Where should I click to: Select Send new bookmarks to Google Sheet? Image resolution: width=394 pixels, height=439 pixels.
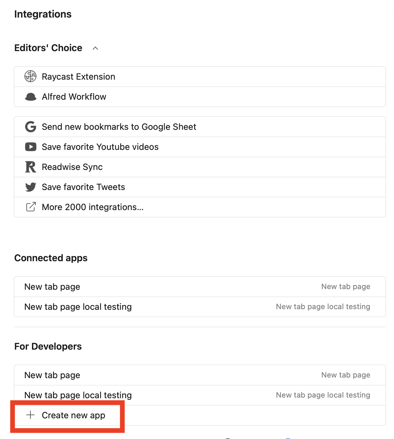tap(119, 127)
